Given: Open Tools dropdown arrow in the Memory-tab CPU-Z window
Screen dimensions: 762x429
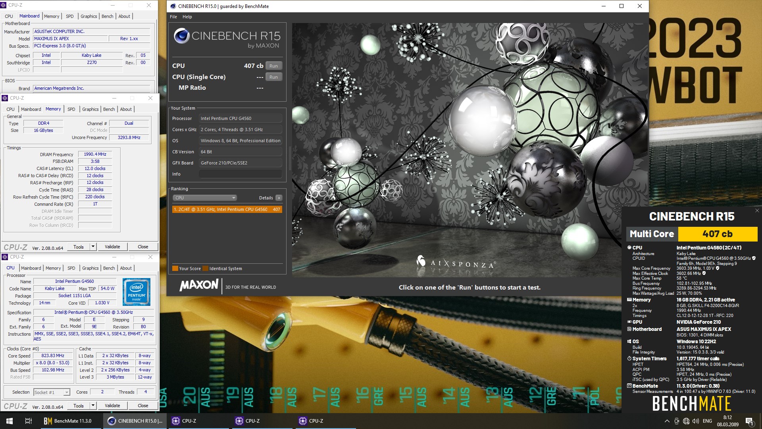Looking at the screenshot, I should (x=93, y=247).
